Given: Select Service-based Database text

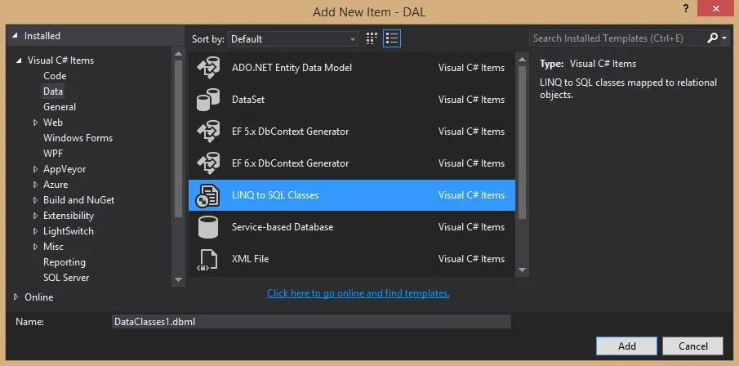Looking at the screenshot, I should (x=283, y=227).
